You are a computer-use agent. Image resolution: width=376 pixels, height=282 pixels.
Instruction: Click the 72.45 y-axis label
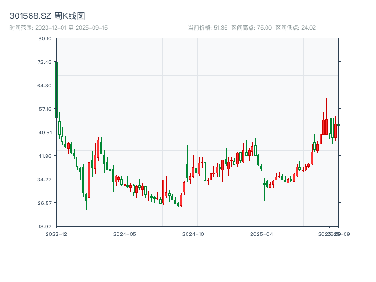pyautogui.click(x=44, y=62)
